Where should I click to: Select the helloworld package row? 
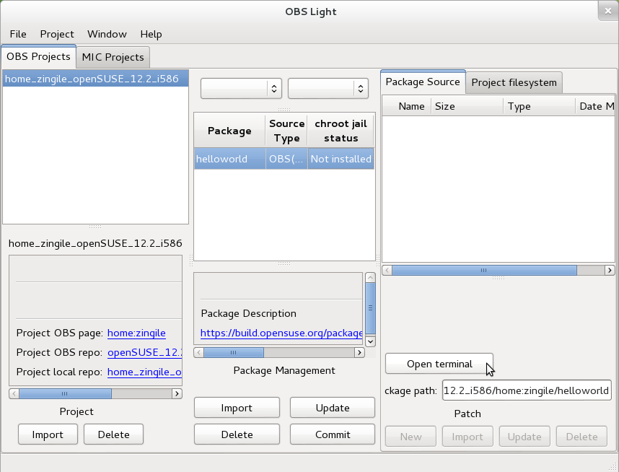tap(229, 158)
